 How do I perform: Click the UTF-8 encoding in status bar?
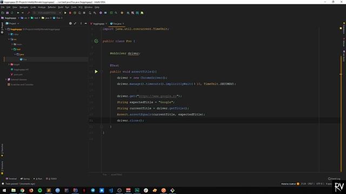tap(320, 184)
